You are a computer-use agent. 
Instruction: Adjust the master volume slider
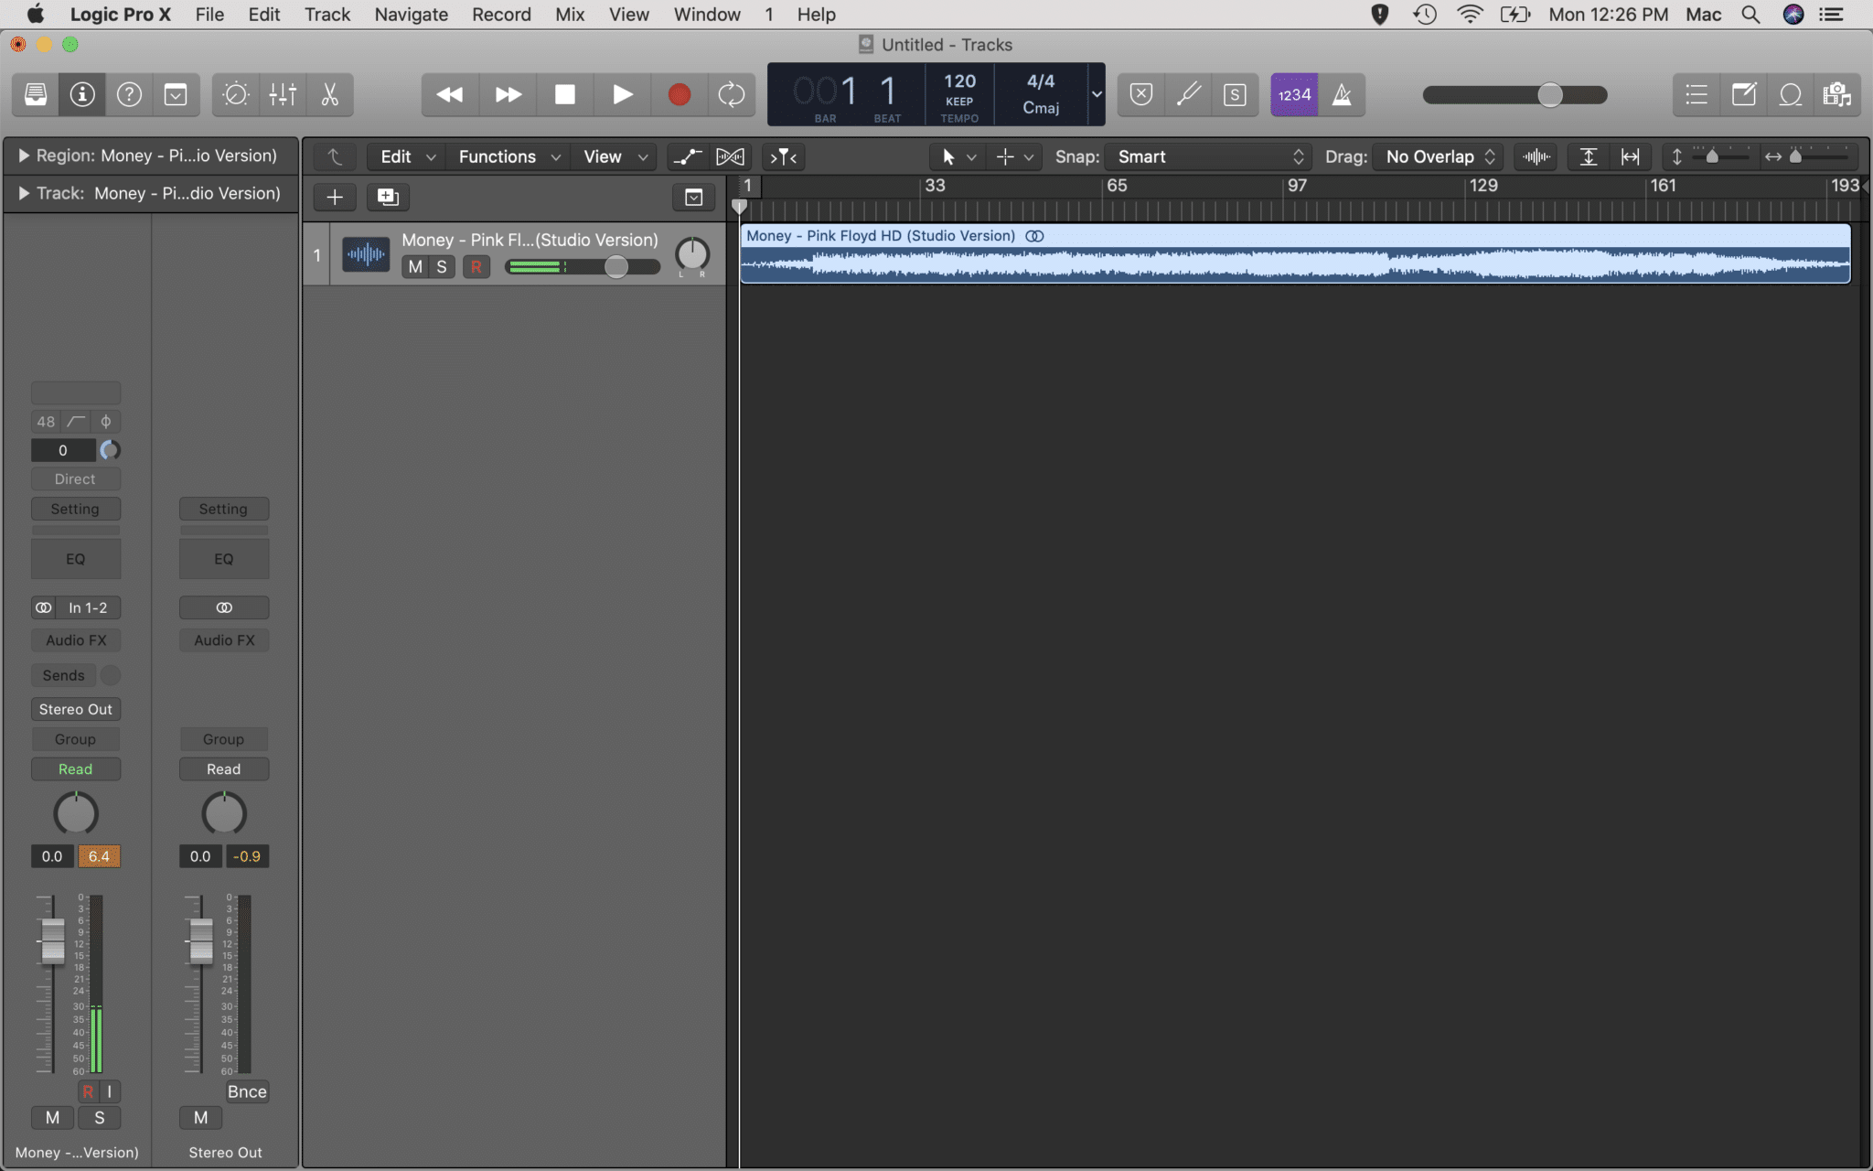click(1549, 94)
